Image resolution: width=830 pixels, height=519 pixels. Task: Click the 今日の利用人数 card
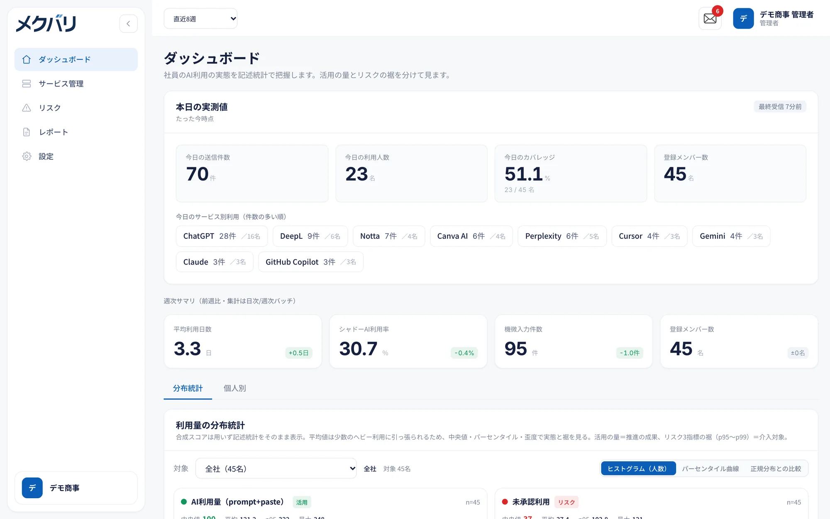411,174
